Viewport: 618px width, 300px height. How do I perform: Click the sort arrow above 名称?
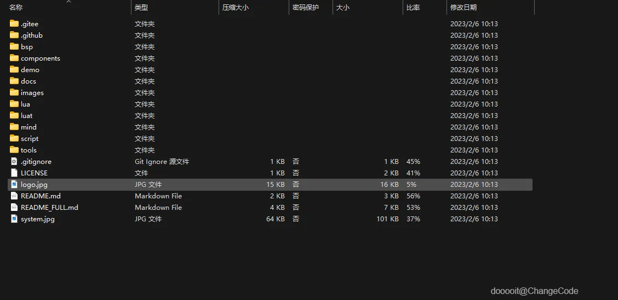coord(68,2)
